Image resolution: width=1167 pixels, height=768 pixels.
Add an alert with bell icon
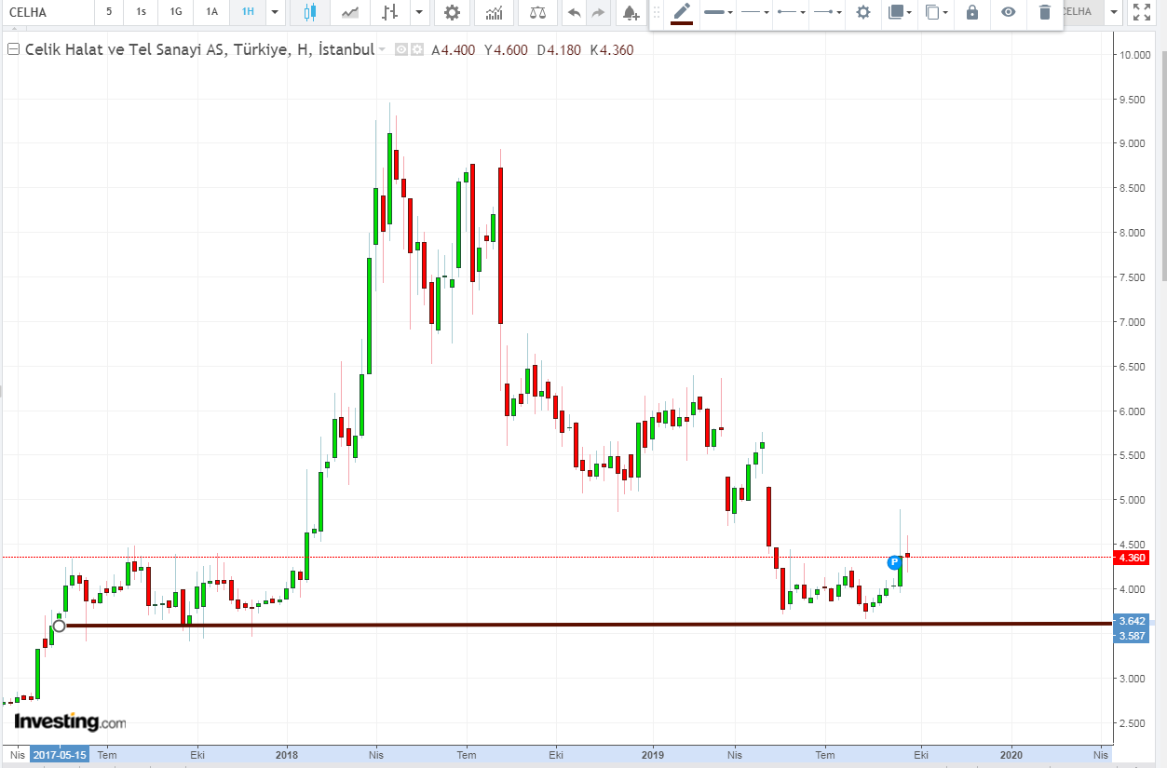pyautogui.click(x=631, y=12)
